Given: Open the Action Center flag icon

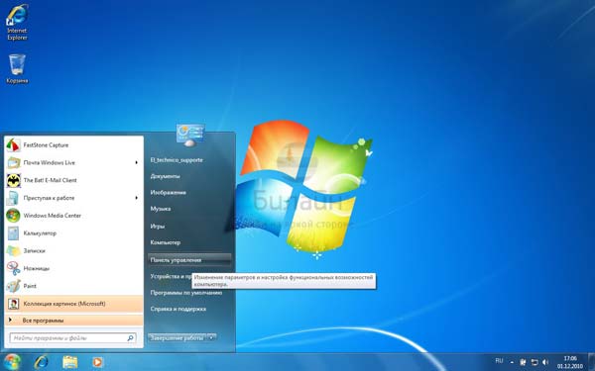Looking at the screenshot, I should (x=523, y=362).
